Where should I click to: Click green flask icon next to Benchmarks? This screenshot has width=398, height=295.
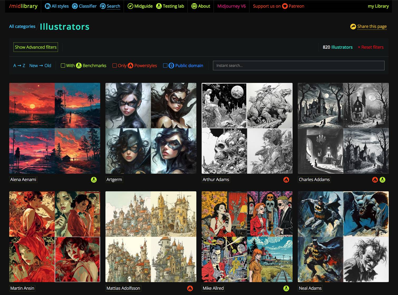coord(79,66)
